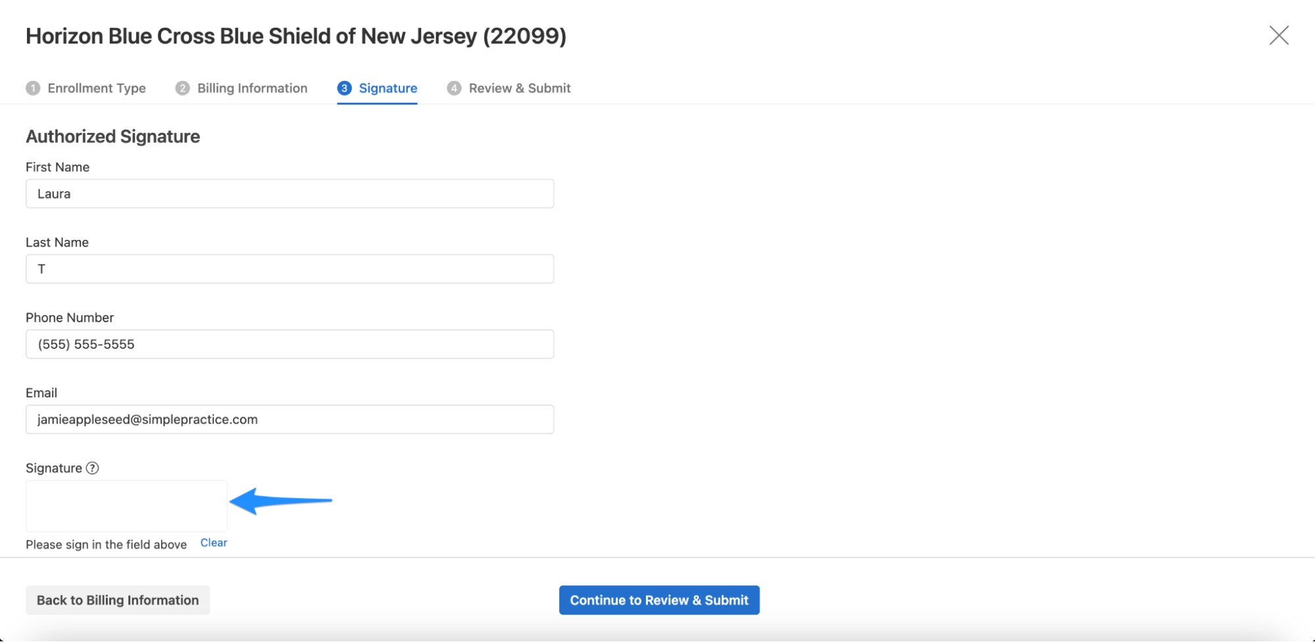The height and width of the screenshot is (642, 1315).
Task: Click Continue to Review & Submit
Action: [x=658, y=599]
